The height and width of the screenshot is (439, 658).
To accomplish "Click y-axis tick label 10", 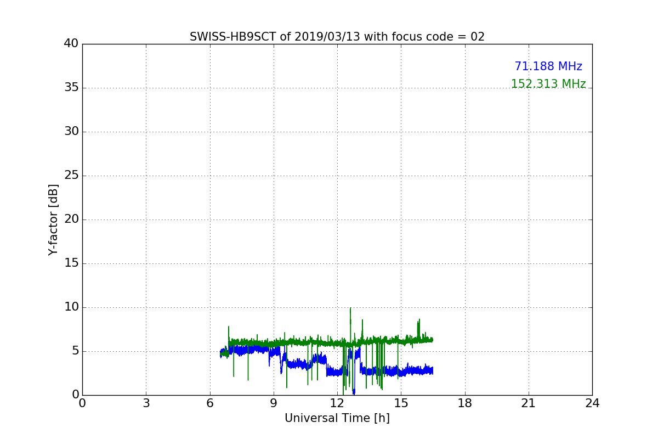I will [x=71, y=307].
